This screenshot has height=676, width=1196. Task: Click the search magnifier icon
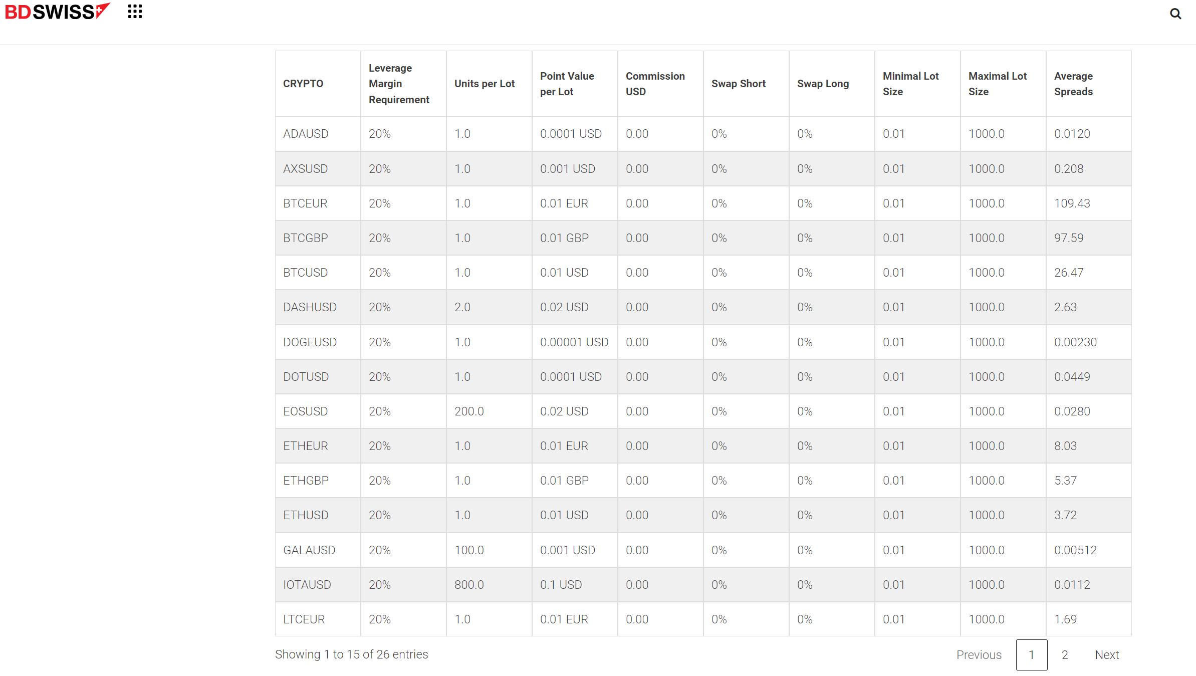1175,14
